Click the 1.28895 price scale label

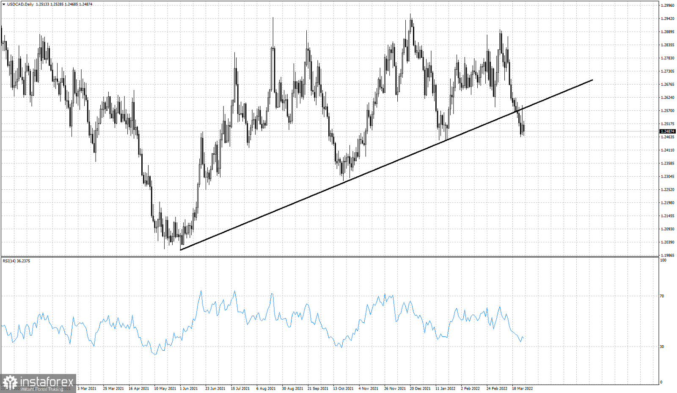click(x=668, y=32)
